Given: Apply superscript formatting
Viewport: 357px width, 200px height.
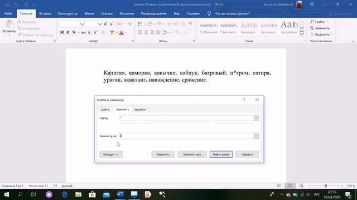Looking at the screenshot, I should pyautogui.click(x=95, y=33).
